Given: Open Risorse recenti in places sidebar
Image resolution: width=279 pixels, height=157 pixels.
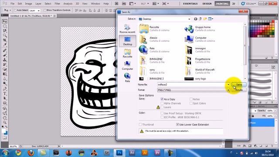Looking at the screenshot, I should coord(127,29).
